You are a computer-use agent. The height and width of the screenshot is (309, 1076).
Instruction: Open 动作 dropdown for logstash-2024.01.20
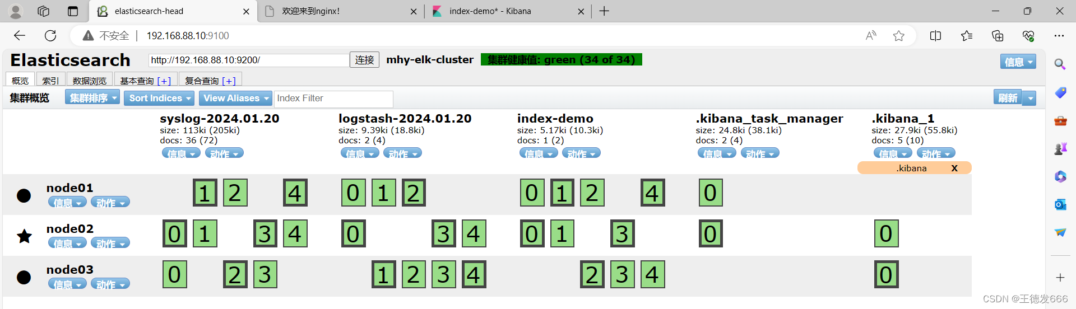pyautogui.click(x=402, y=153)
